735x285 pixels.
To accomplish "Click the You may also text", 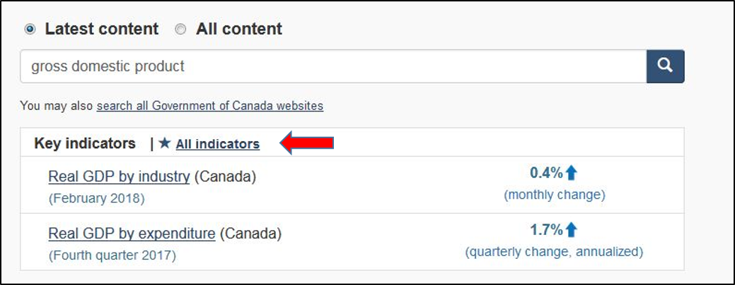I will pyautogui.click(x=57, y=106).
